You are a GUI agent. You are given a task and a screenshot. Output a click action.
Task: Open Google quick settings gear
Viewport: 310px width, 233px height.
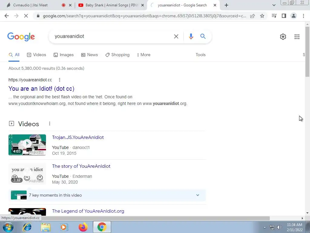point(283,37)
